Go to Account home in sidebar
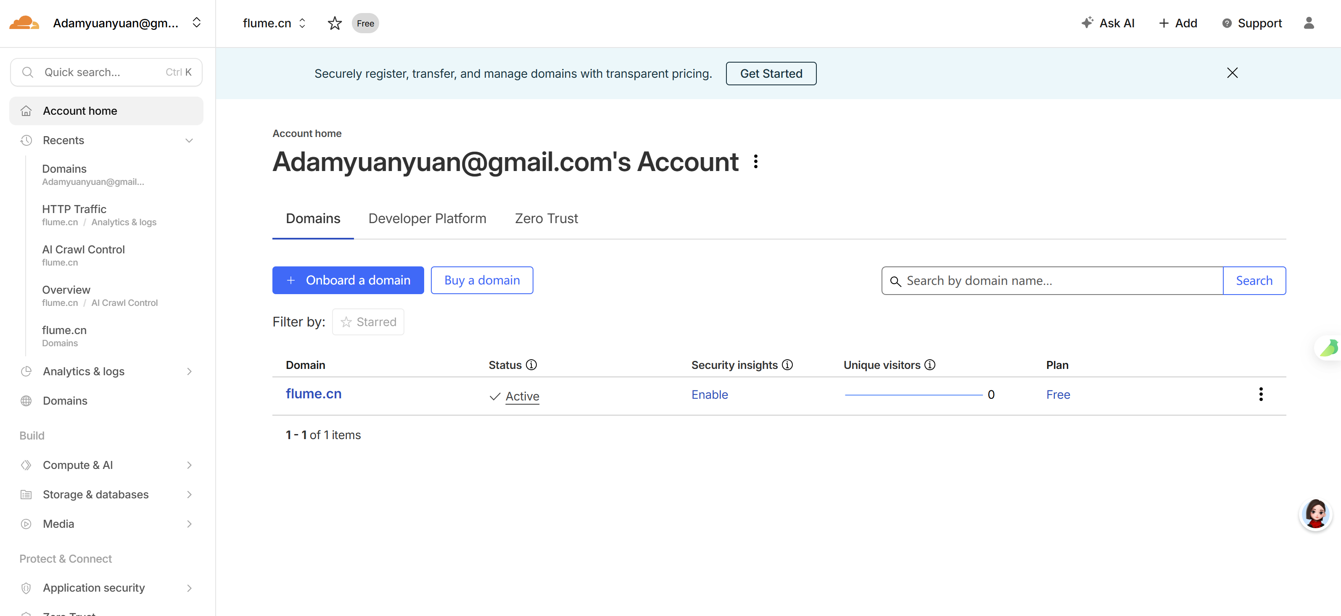Image resolution: width=1341 pixels, height=616 pixels. click(106, 111)
